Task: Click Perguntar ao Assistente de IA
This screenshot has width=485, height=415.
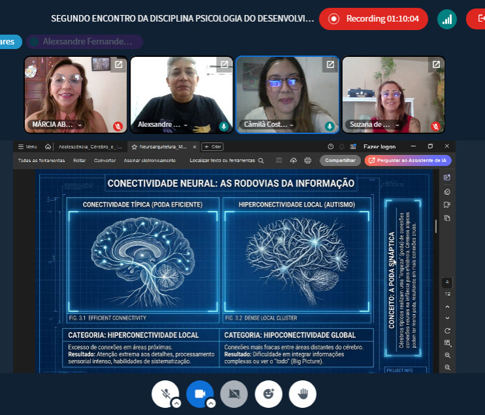Action: (408, 160)
